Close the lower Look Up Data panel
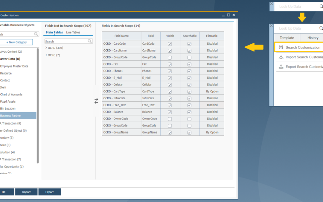The height and width of the screenshot is (202, 323). pos(271,26)
